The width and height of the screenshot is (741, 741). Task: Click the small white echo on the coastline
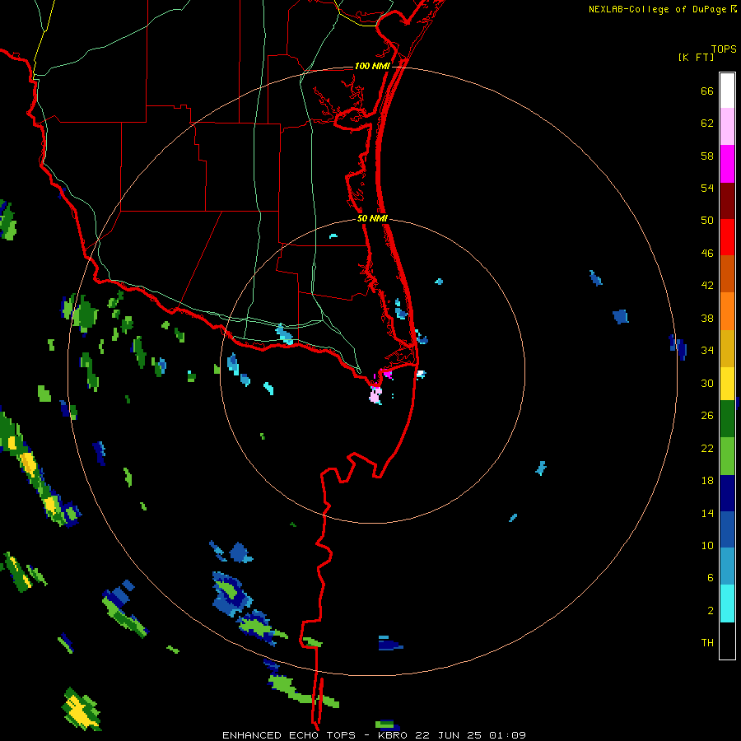421,374
